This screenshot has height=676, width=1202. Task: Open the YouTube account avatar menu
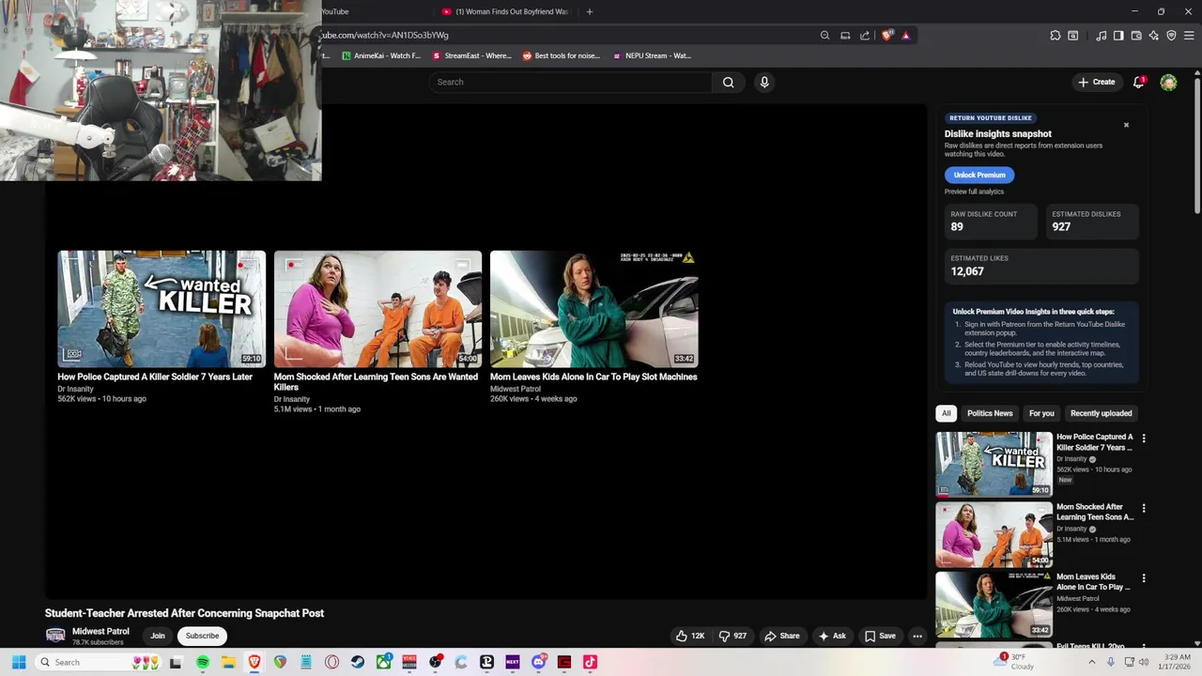[1168, 83]
